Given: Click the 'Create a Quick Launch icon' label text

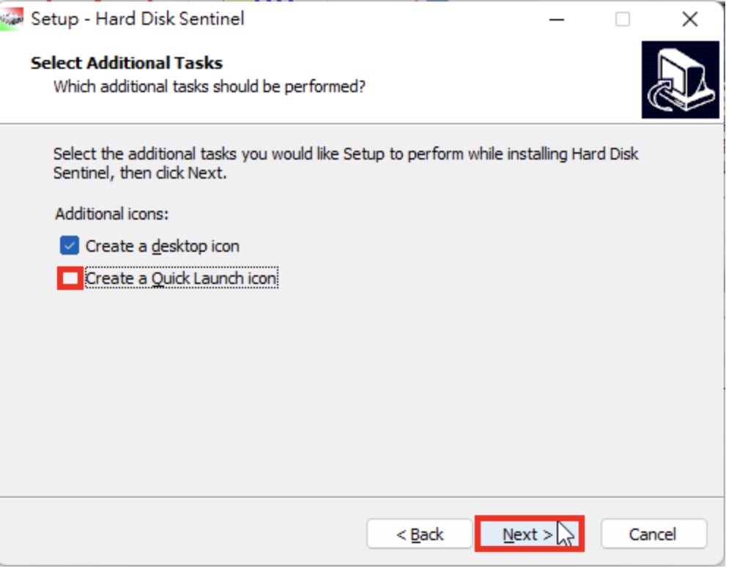Looking at the screenshot, I should pyautogui.click(x=182, y=278).
